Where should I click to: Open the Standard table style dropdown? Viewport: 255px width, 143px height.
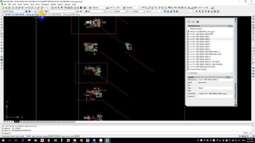(133, 8)
